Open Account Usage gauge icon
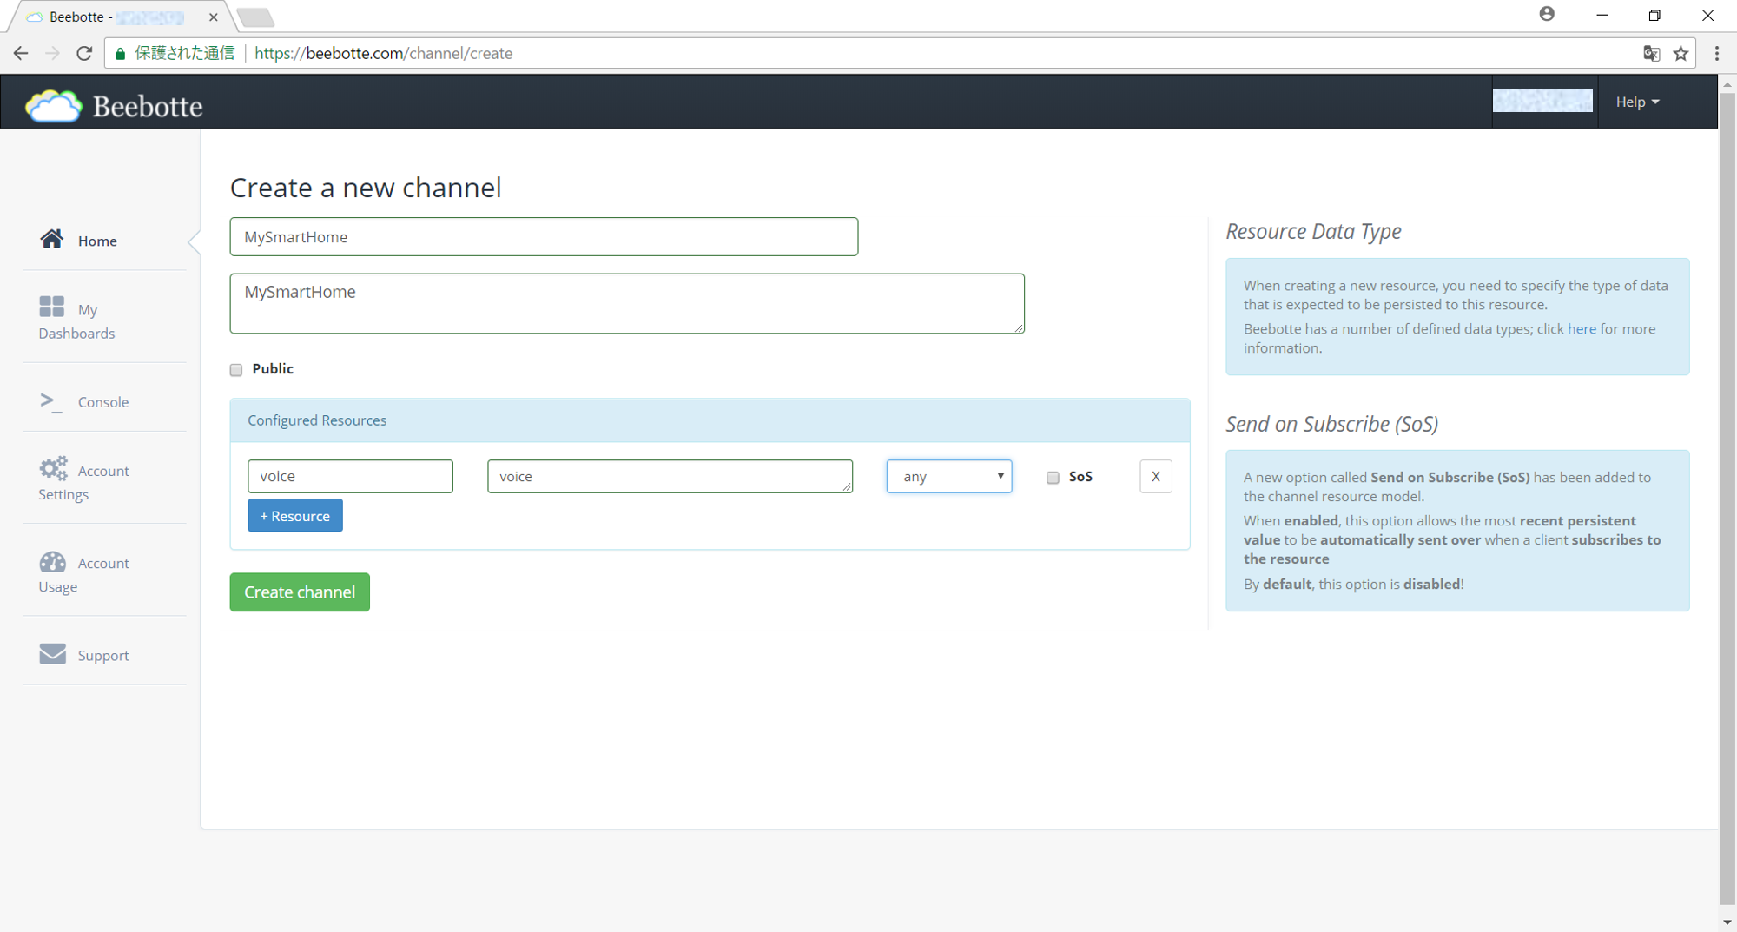 click(x=53, y=562)
